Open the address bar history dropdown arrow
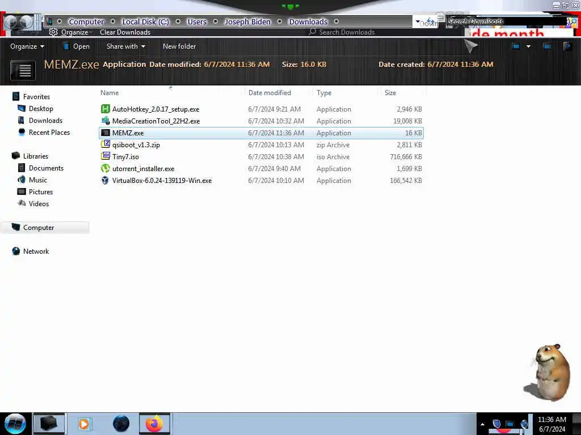This screenshot has width=581, height=435. coord(418,22)
